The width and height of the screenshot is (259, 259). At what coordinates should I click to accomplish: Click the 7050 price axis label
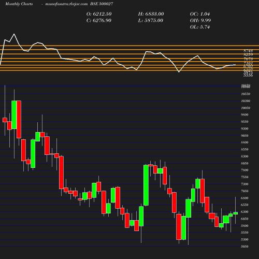coord(244,191)
